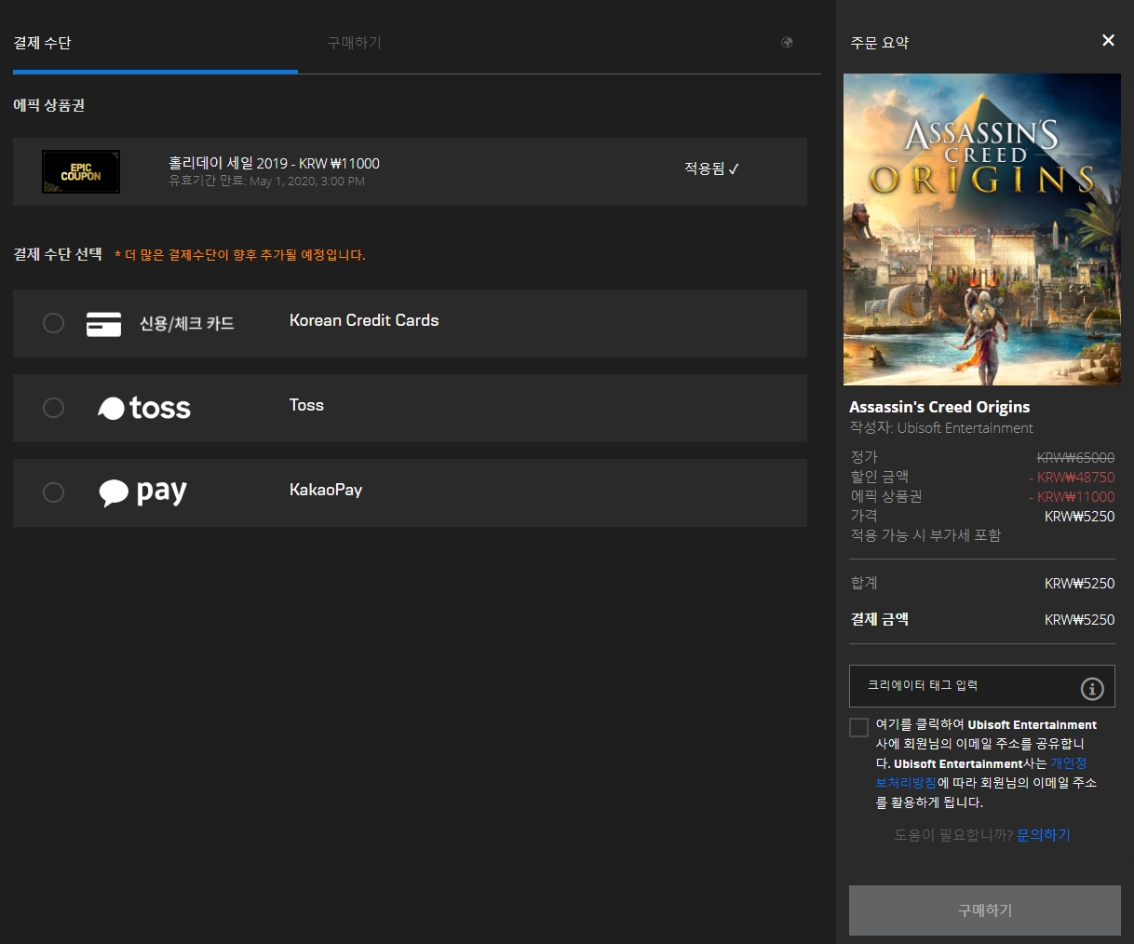Click the 에픽 상품권 heading
Viewport: 1134px width, 944px height.
49,105
